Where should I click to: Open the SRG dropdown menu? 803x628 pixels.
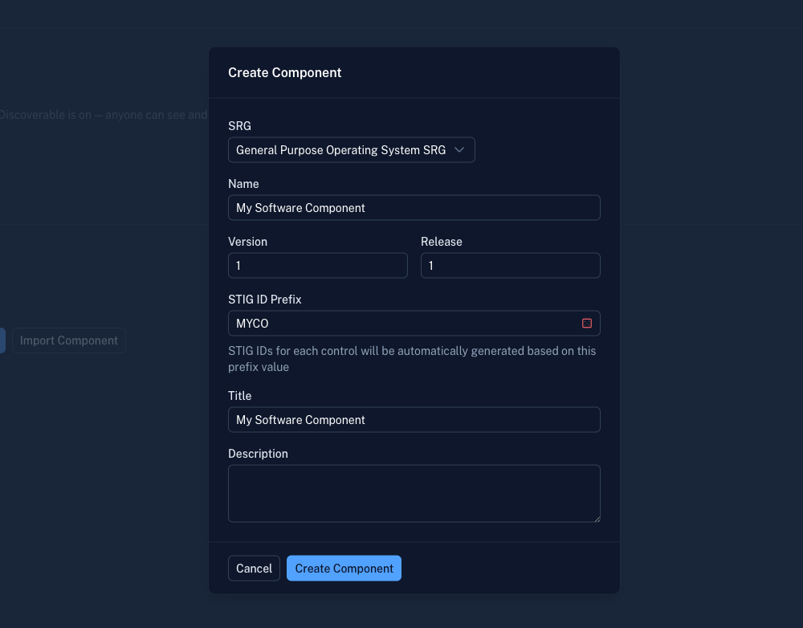click(351, 149)
